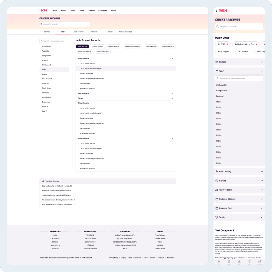Open Players in top navigation
Viewport: 272px width, 272px height.
point(64,11)
